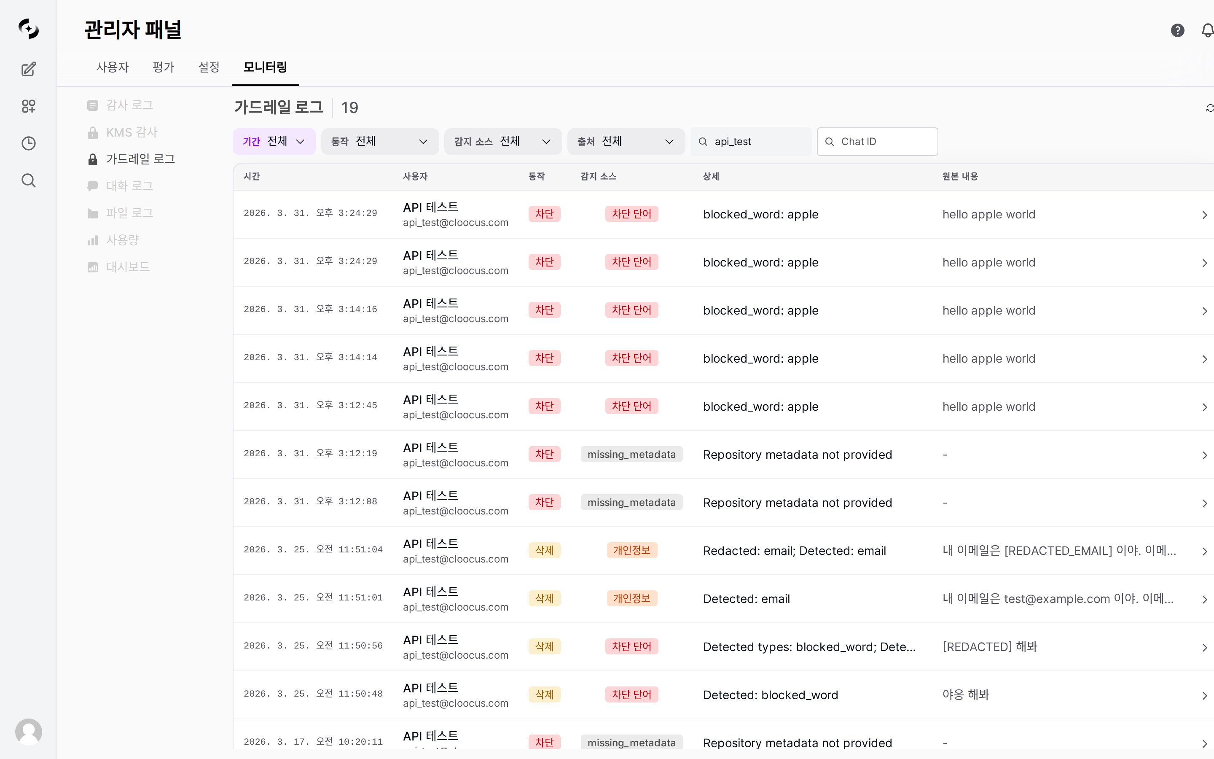Click '야옹 해봐' original content text

point(966,695)
